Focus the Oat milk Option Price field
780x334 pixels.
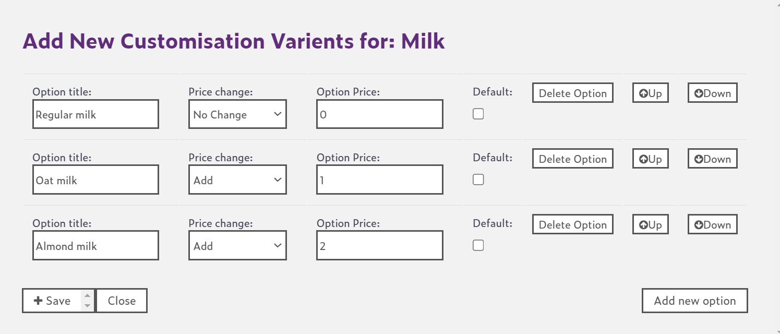click(x=379, y=180)
